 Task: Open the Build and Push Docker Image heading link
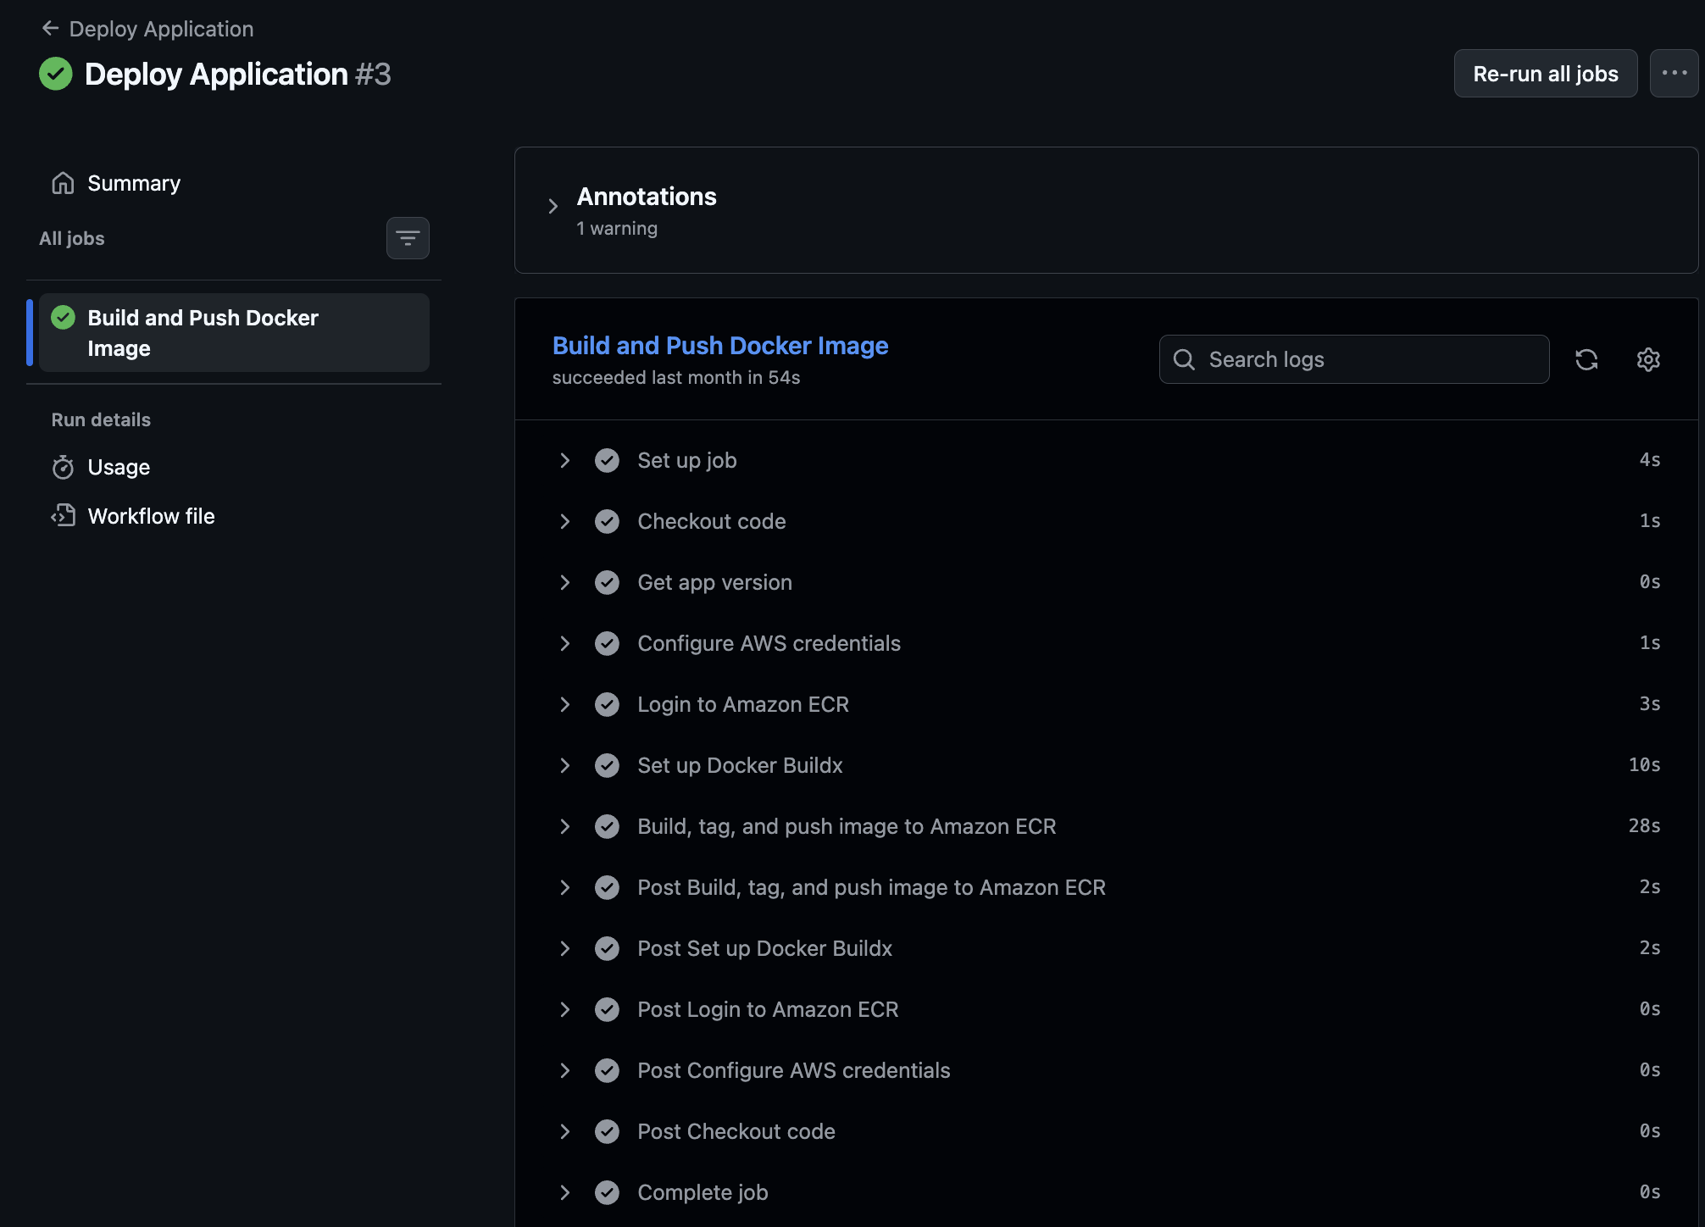pos(720,346)
